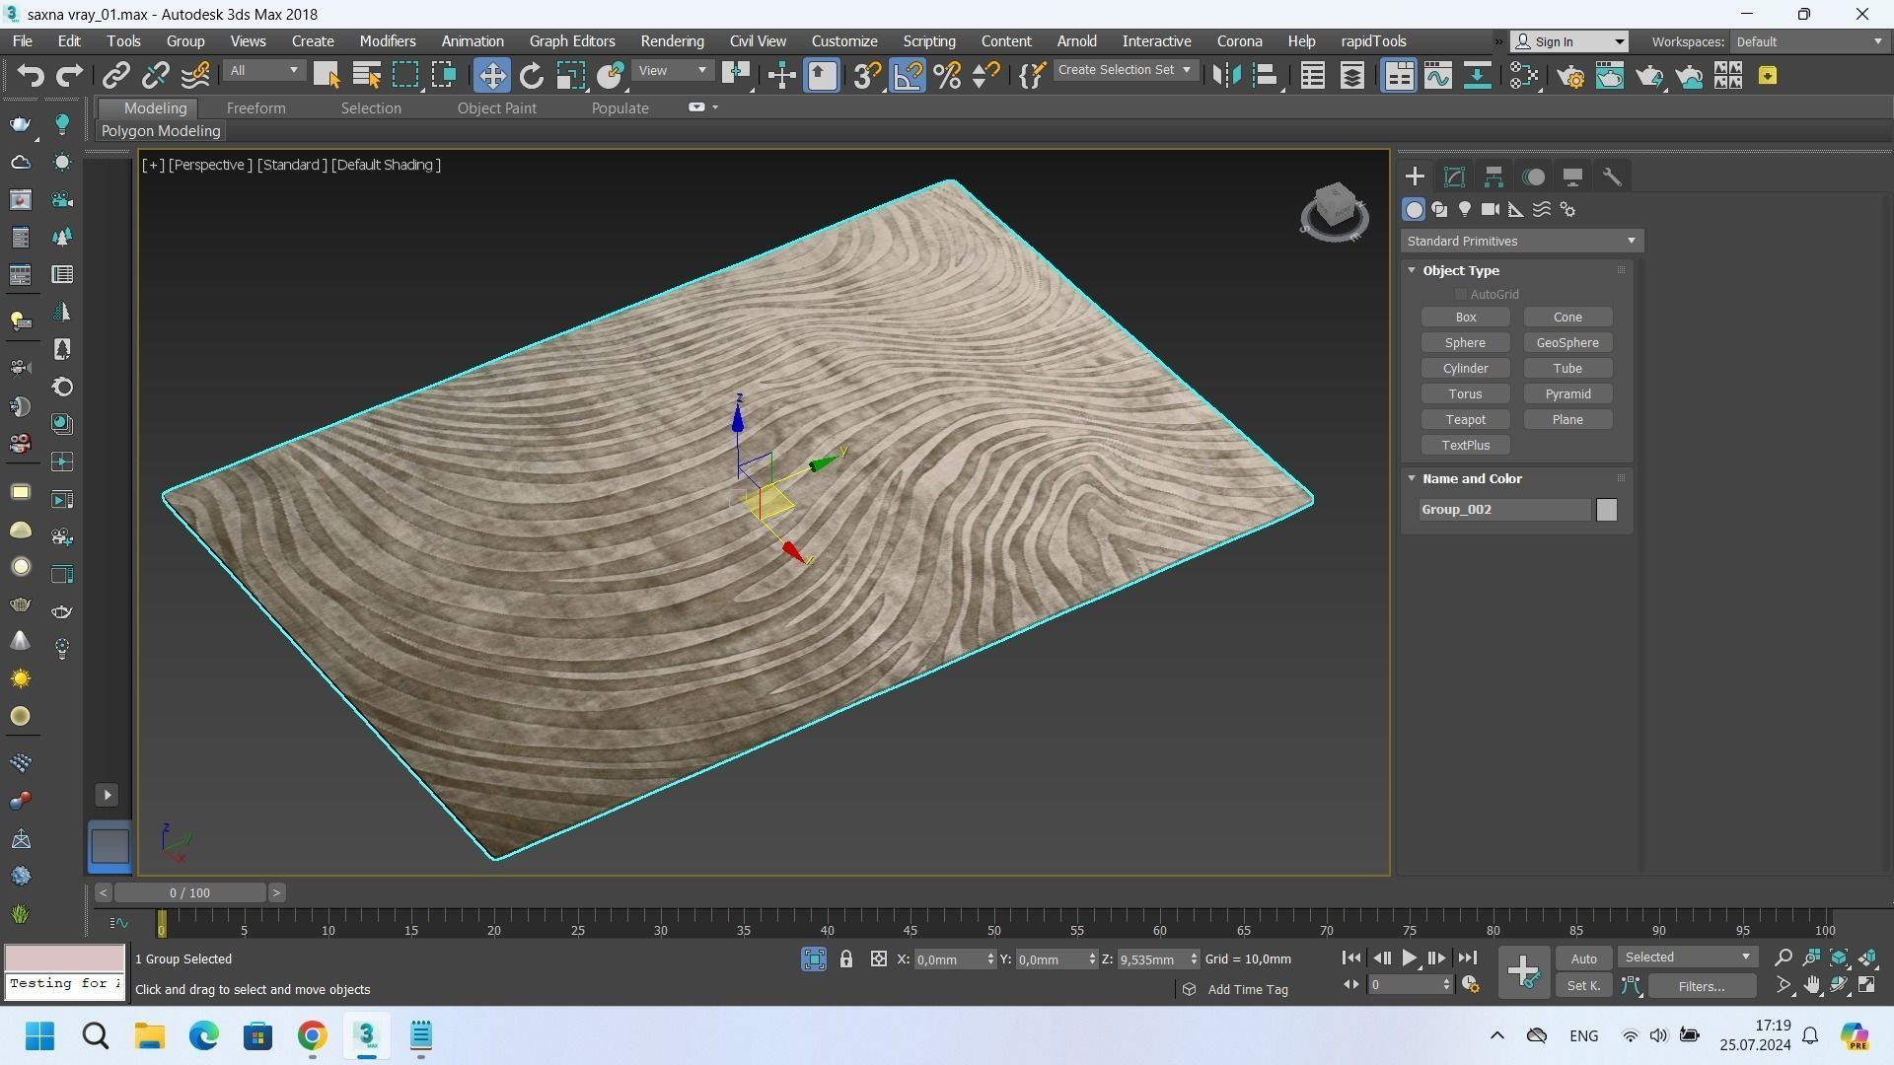Image resolution: width=1894 pixels, height=1065 pixels.
Task: Click the GeoSphere primitive button
Action: point(1567,342)
